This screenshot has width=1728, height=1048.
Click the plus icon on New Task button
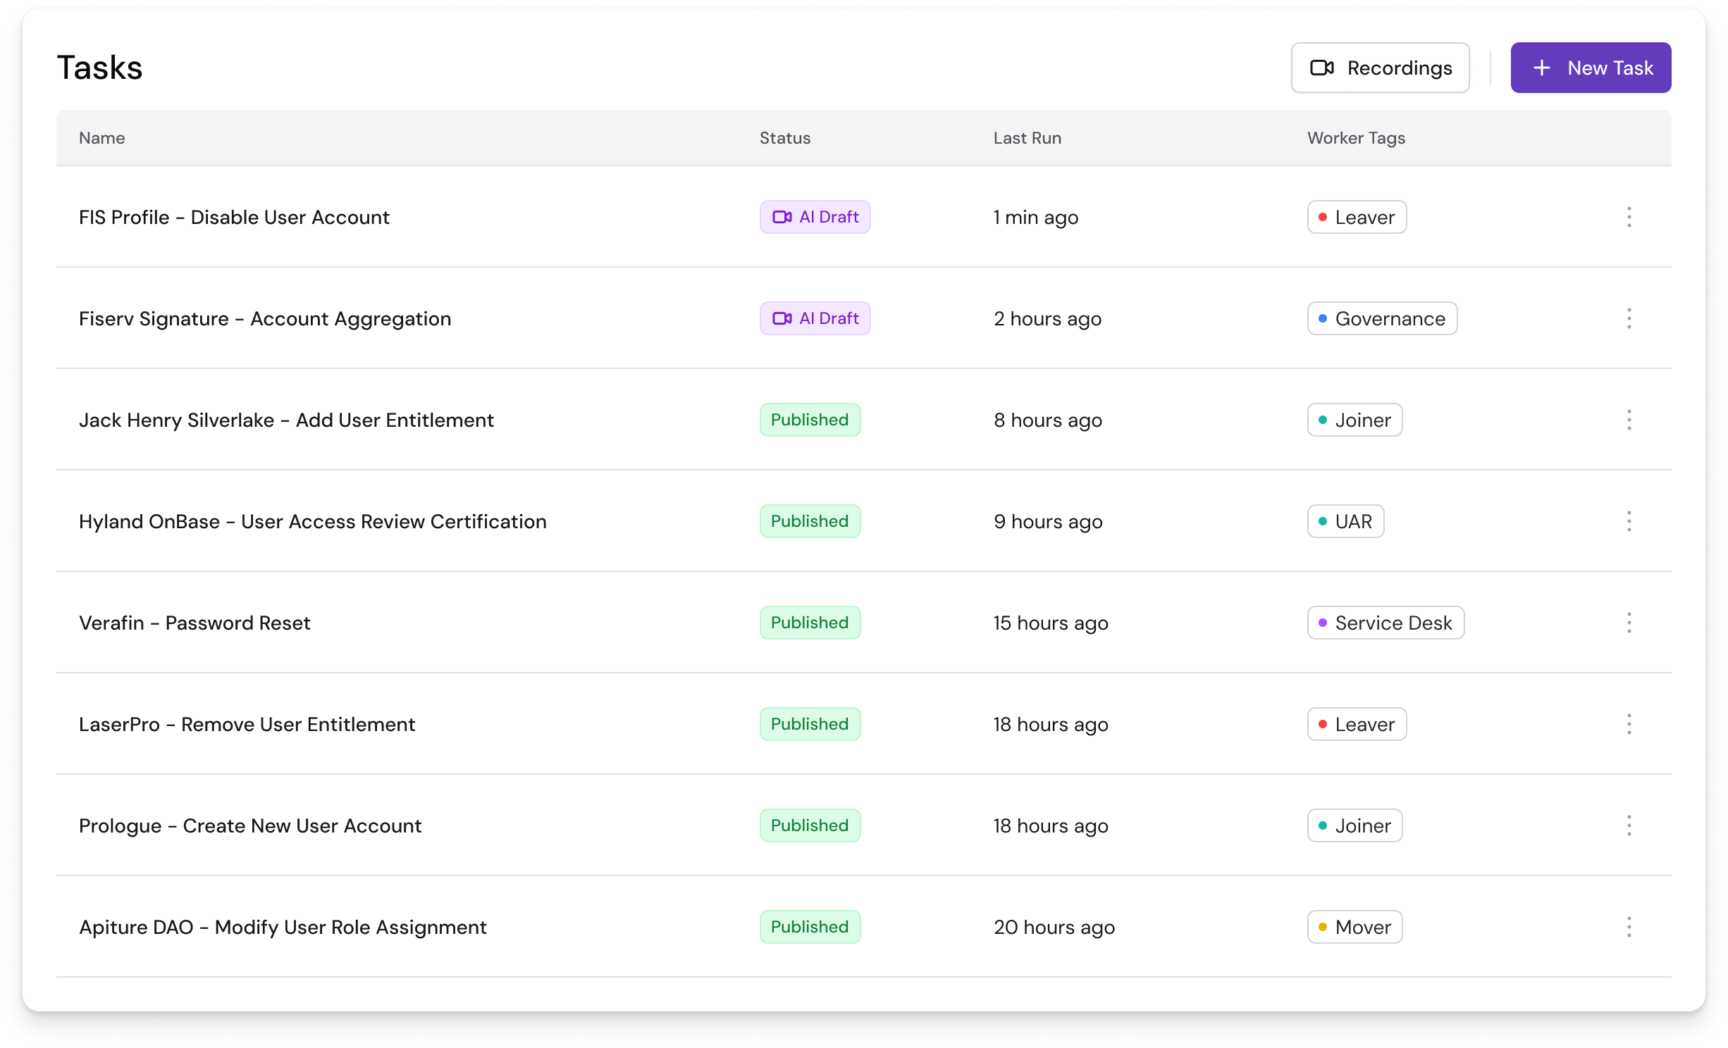click(1542, 68)
